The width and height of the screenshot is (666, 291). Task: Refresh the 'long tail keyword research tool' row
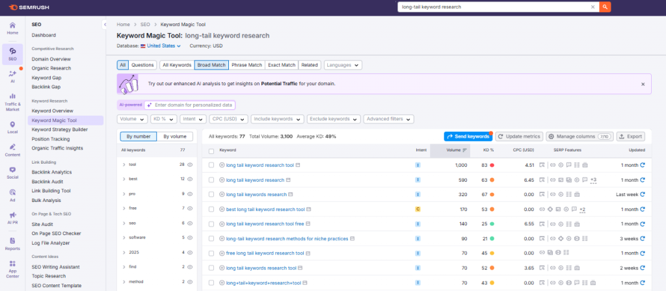(643, 165)
